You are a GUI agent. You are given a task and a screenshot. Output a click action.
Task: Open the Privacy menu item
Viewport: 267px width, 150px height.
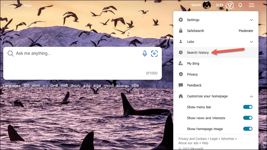point(192,74)
